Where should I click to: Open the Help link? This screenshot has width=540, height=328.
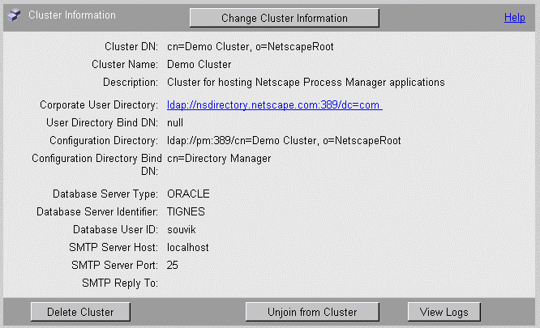coord(515,18)
